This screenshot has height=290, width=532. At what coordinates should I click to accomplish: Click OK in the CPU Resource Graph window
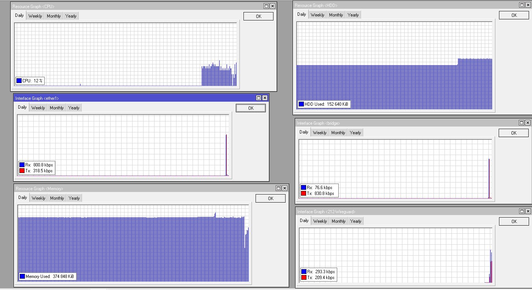click(258, 16)
